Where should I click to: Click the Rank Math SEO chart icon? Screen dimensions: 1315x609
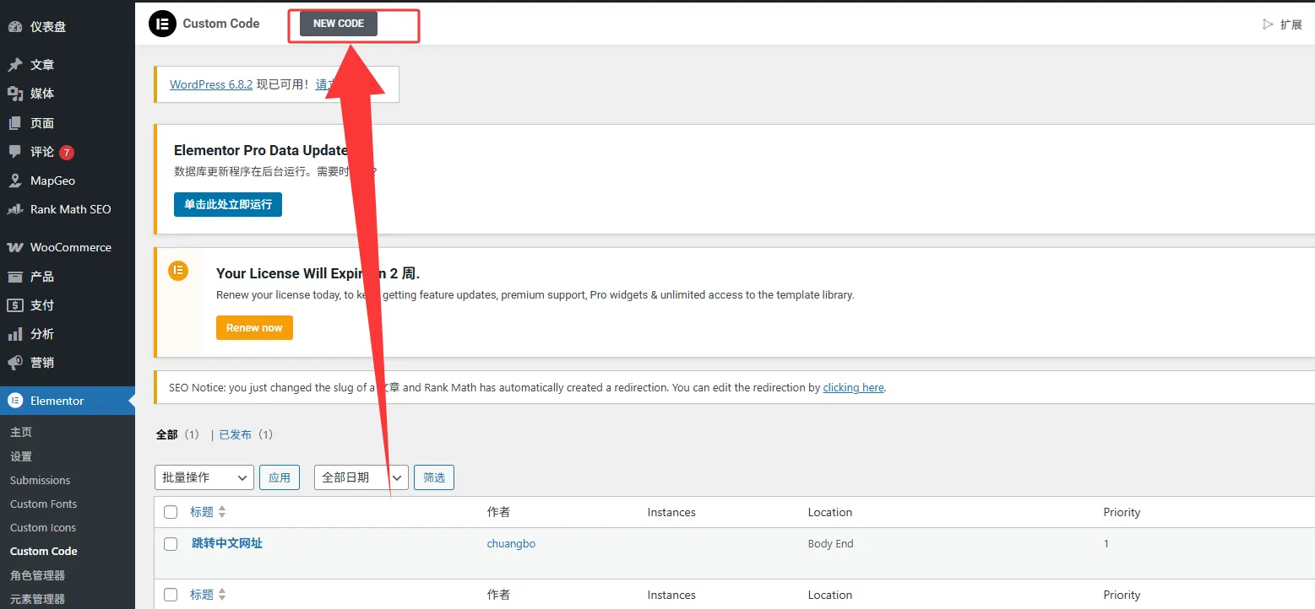tap(15, 209)
